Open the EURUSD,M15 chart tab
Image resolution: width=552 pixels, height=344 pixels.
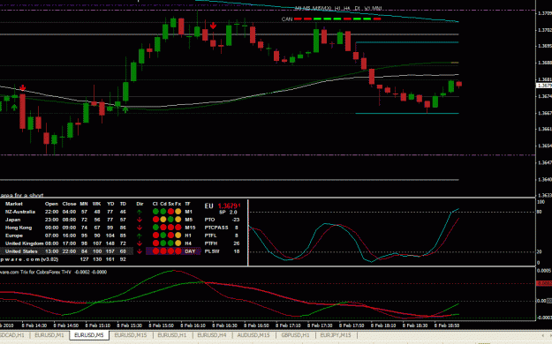[131, 335]
